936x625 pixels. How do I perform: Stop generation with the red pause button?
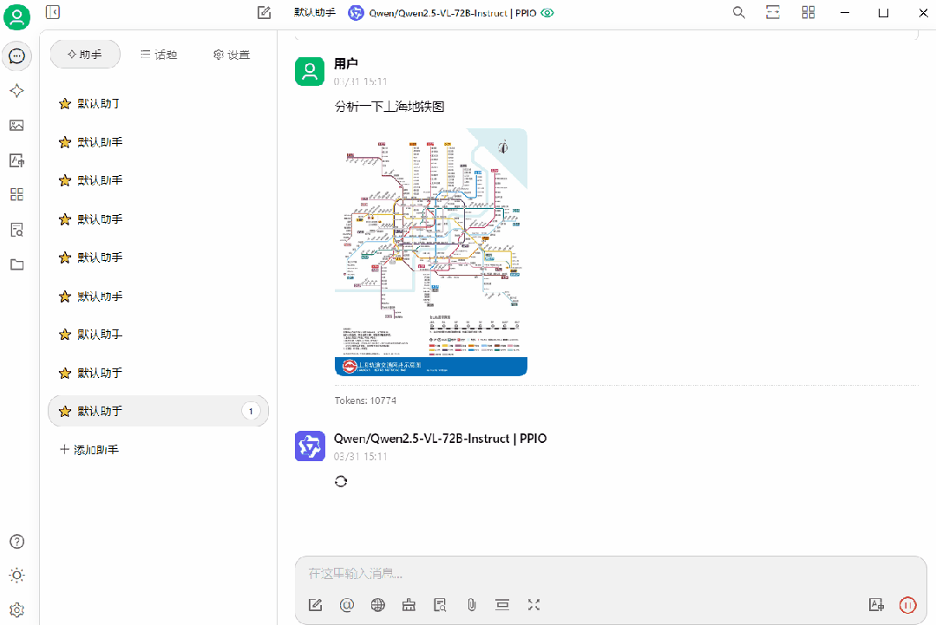pyautogui.click(x=907, y=605)
